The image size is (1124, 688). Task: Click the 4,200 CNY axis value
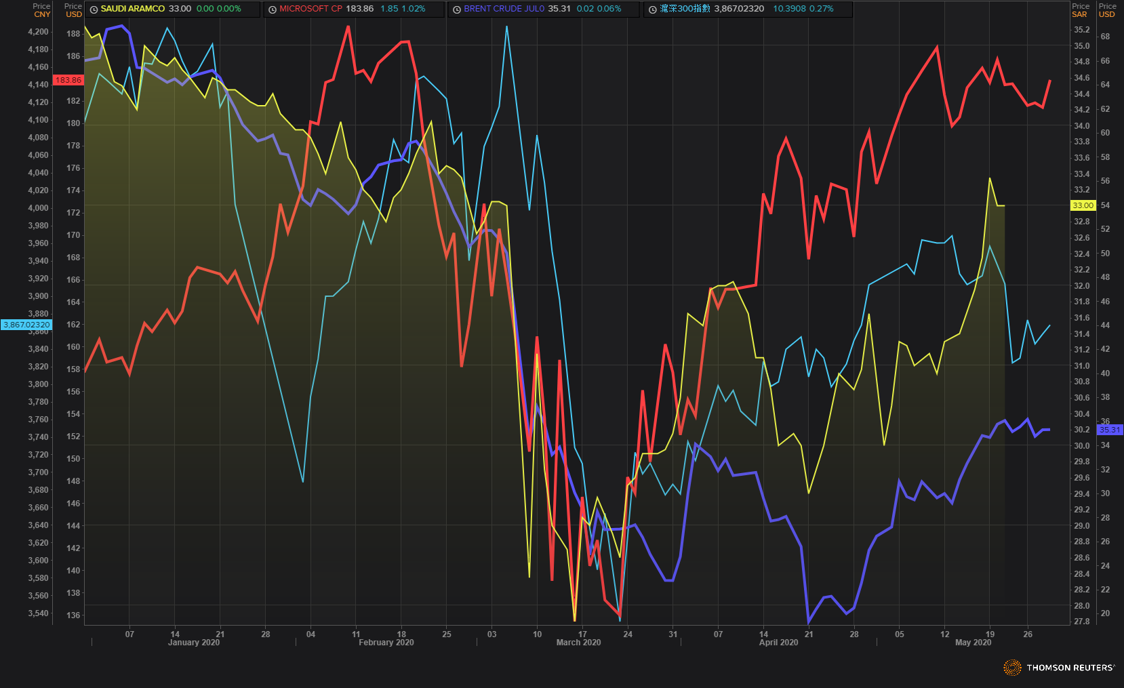tap(38, 32)
